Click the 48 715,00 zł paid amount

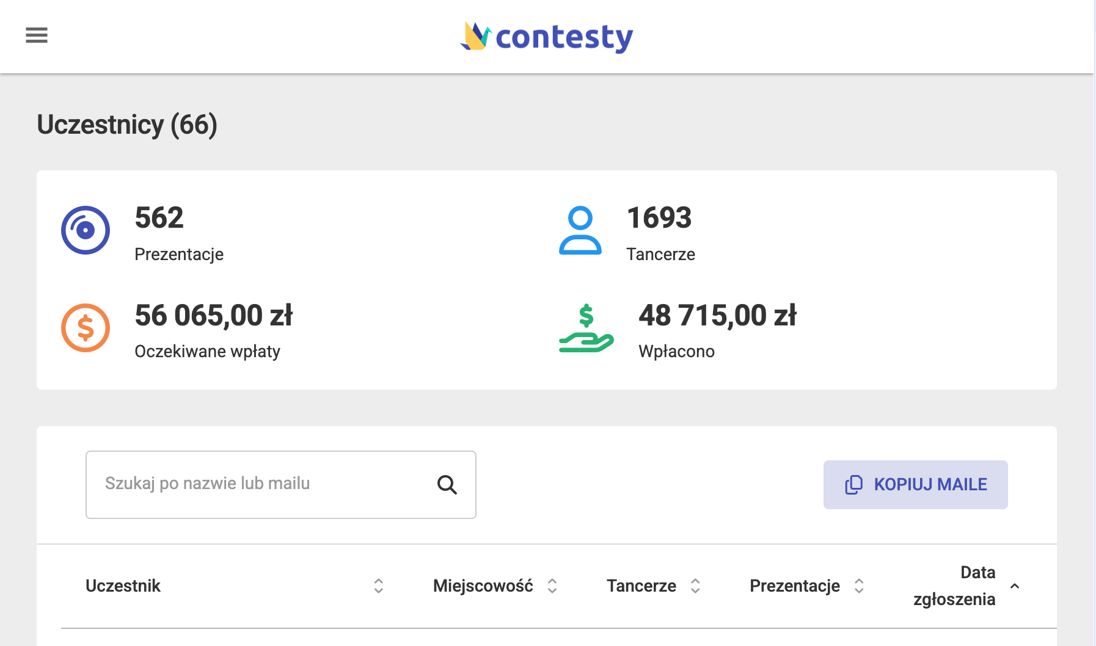point(718,316)
